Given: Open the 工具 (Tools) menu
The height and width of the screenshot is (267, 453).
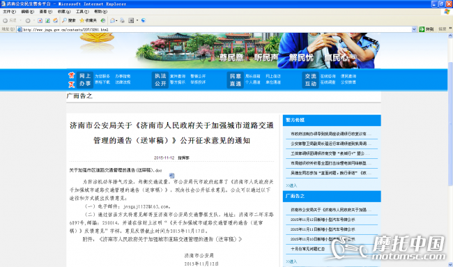Looking at the screenshot, I should coord(82,12).
